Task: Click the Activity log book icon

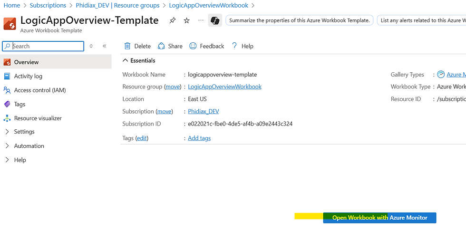Action: tap(7, 76)
